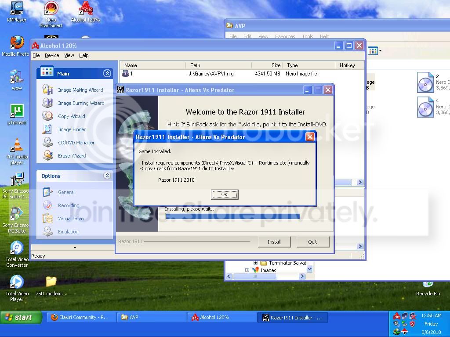Viewport: 450px width, 337px height.
Task: Click the taskbar clock showing 12:50 AM
Action: 431,315
